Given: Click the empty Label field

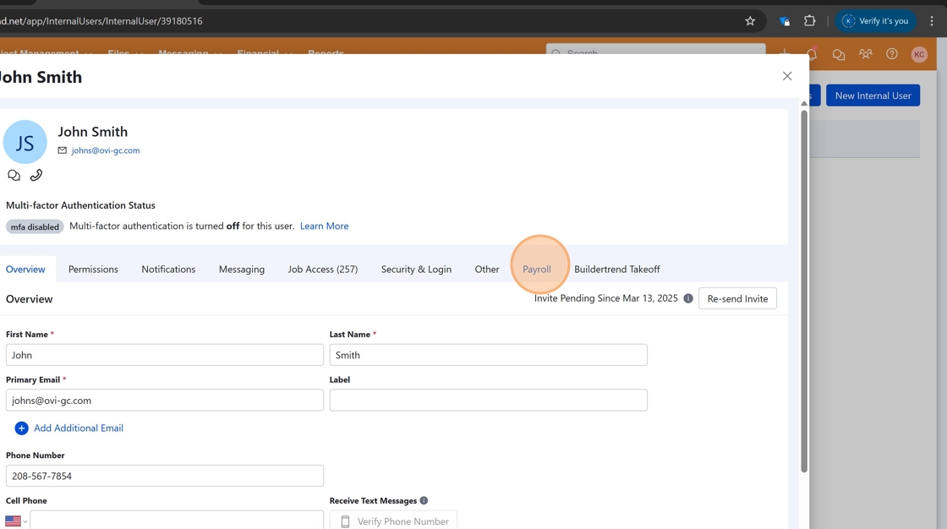Looking at the screenshot, I should click(x=488, y=401).
